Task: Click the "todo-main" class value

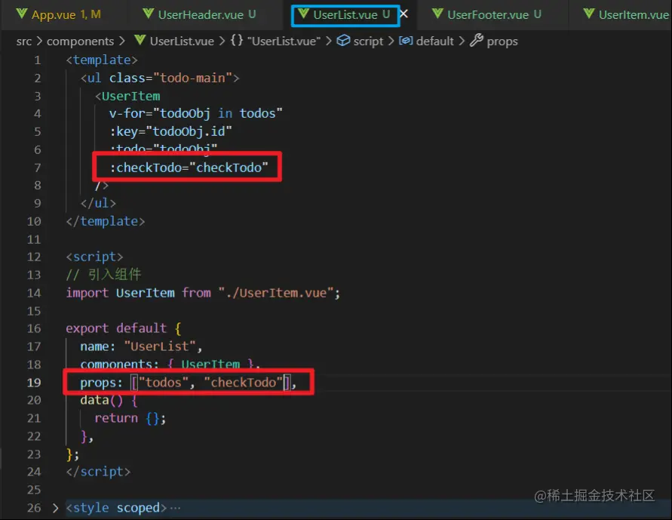Action: (x=192, y=78)
